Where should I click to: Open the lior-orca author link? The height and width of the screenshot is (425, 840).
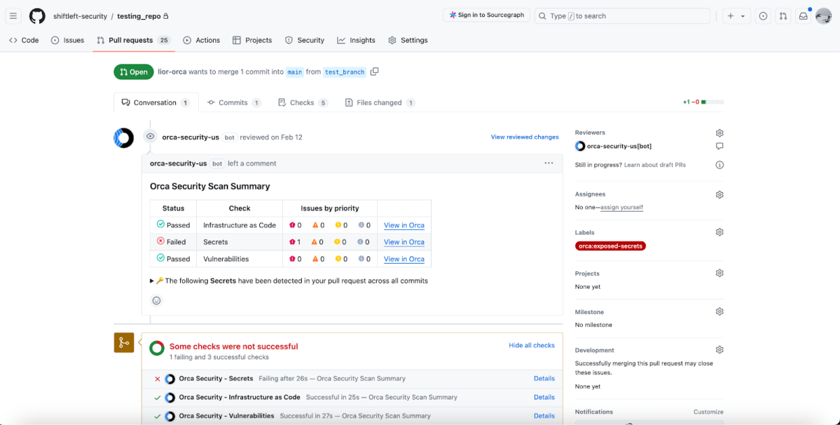pyautogui.click(x=172, y=72)
